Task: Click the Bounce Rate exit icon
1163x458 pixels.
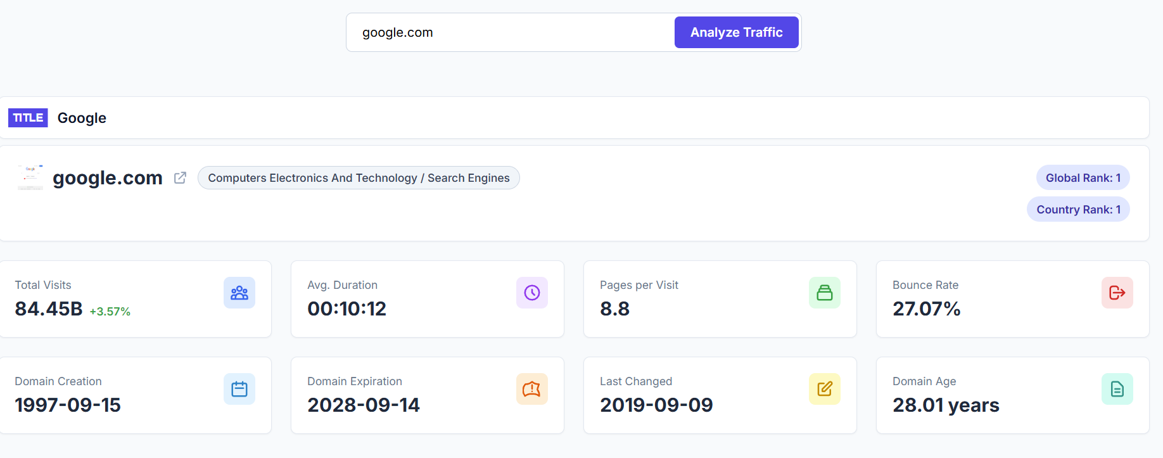Action: click(1117, 293)
